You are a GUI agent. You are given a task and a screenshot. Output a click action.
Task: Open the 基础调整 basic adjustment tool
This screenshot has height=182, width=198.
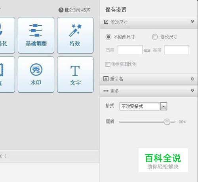[36, 35]
